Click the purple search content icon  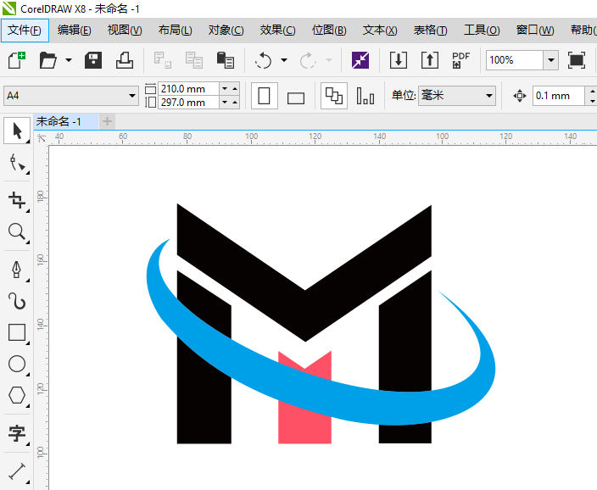click(360, 60)
